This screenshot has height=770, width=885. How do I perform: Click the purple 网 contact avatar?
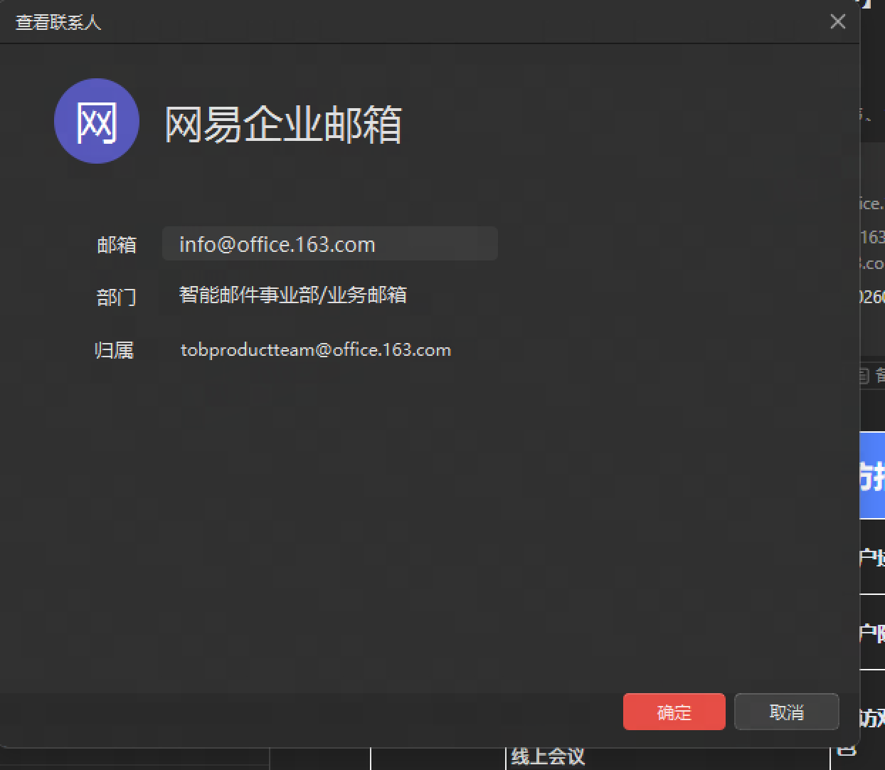[97, 121]
